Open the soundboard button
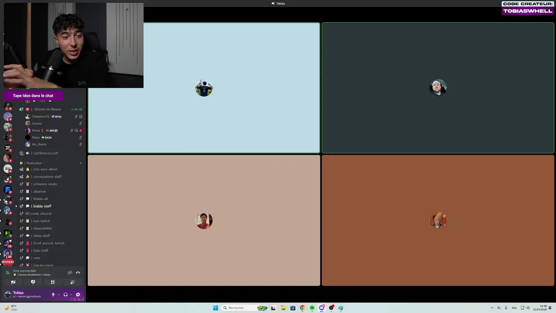The width and height of the screenshot is (556, 313). [x=73, y=282]
